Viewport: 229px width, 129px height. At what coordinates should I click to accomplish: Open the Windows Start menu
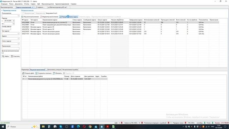tap(3, 126)
